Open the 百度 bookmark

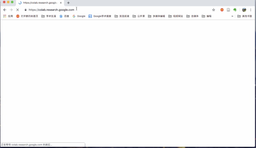(64, 16)
